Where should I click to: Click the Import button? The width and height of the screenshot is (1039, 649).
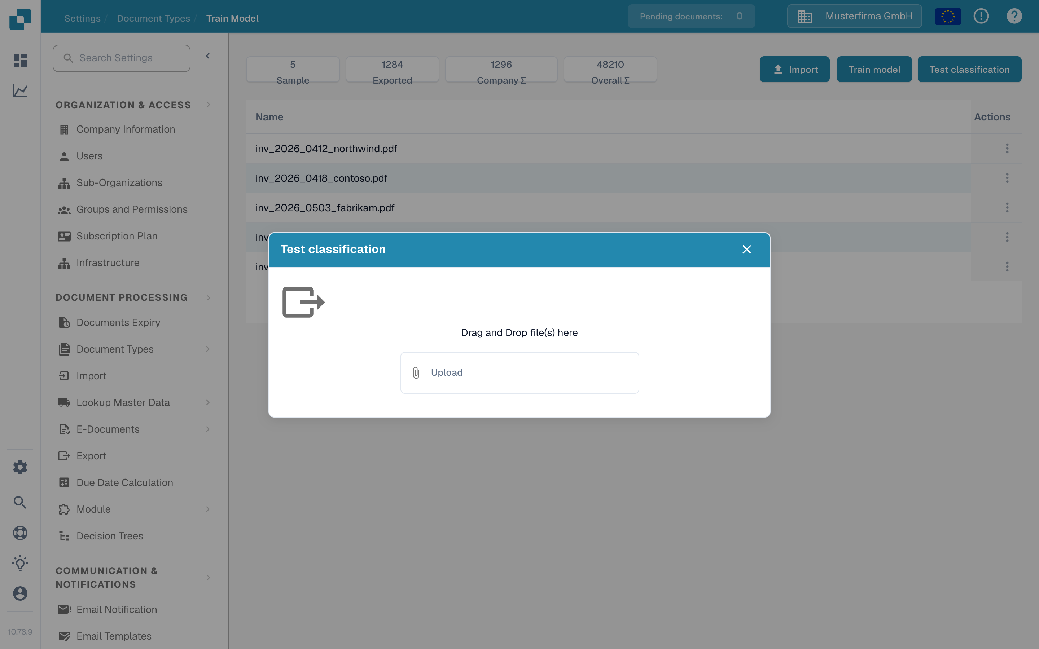(794, 69)
